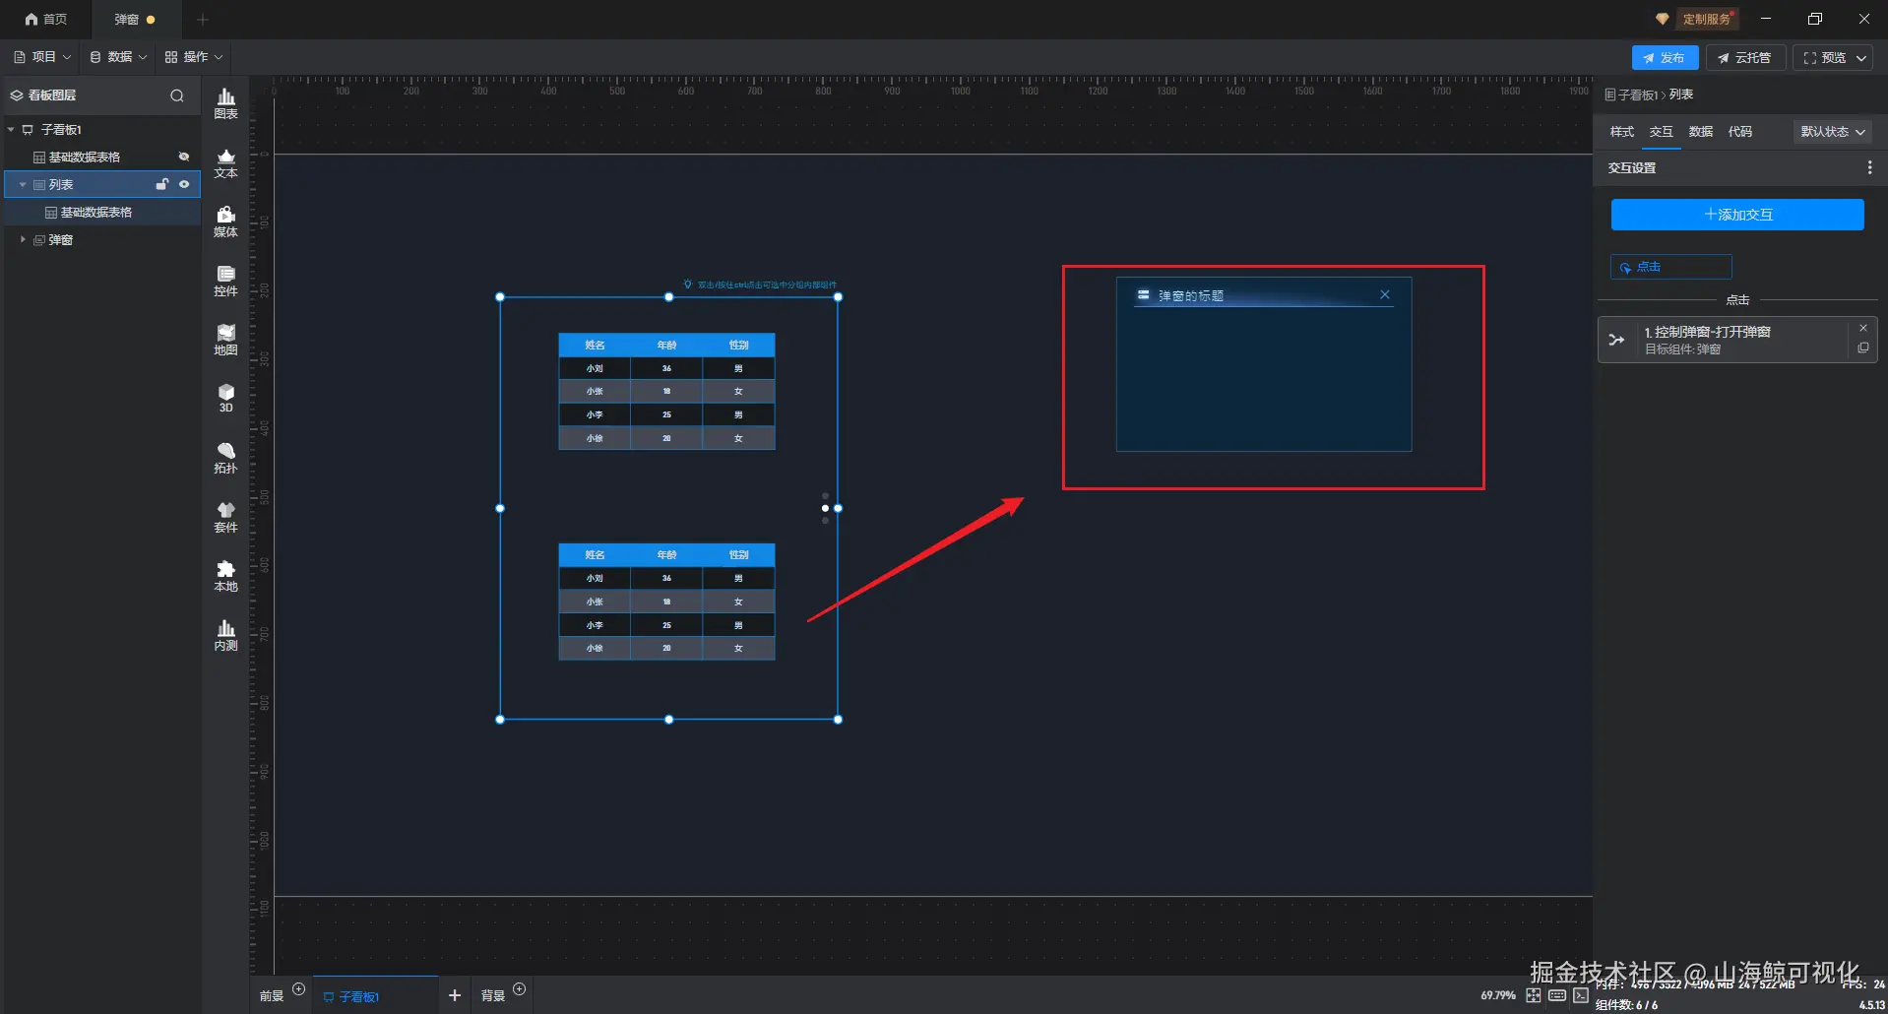This screenshot has width=1888, height=1014.
Task: Open the 点击 trigger type dropdown
Action: pyautogui.click(x=1671, y=267)
